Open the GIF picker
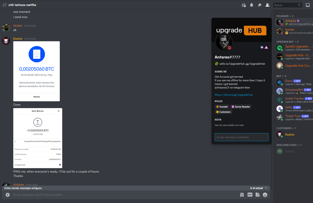 tap(250, 195)
